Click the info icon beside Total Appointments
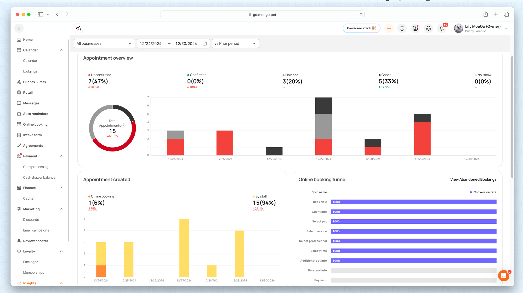523x293 pixels. (123, 126)
